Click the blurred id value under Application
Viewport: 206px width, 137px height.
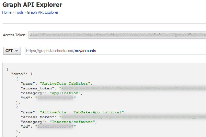tap(55, 98)
